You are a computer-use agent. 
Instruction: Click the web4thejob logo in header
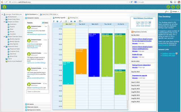pos(5,7)
